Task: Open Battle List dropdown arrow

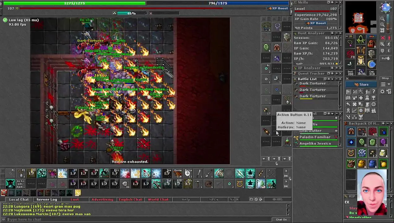Action: tap(333, 79)
